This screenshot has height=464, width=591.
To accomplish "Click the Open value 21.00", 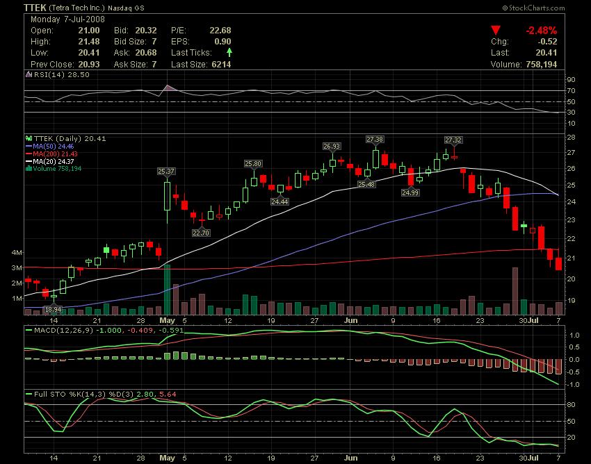I will (89, 31).
